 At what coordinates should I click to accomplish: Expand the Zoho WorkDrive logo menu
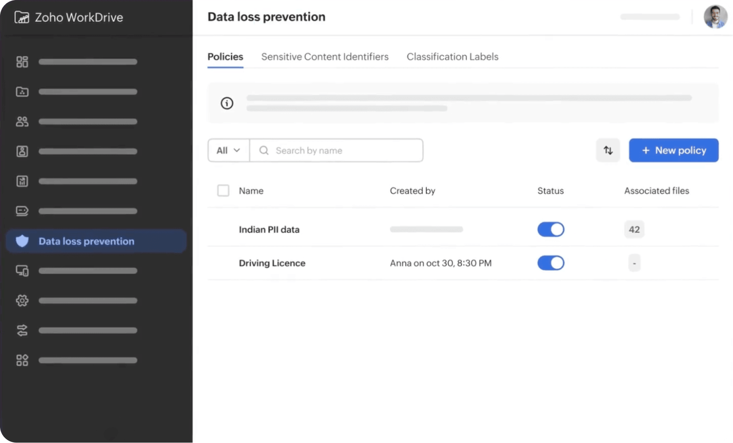[69, 17]
